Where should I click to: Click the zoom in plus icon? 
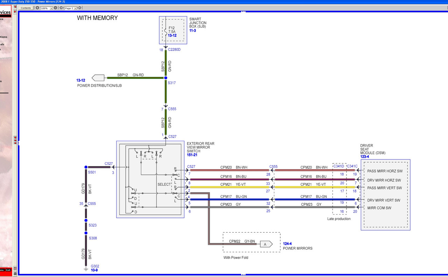point(55,8)
